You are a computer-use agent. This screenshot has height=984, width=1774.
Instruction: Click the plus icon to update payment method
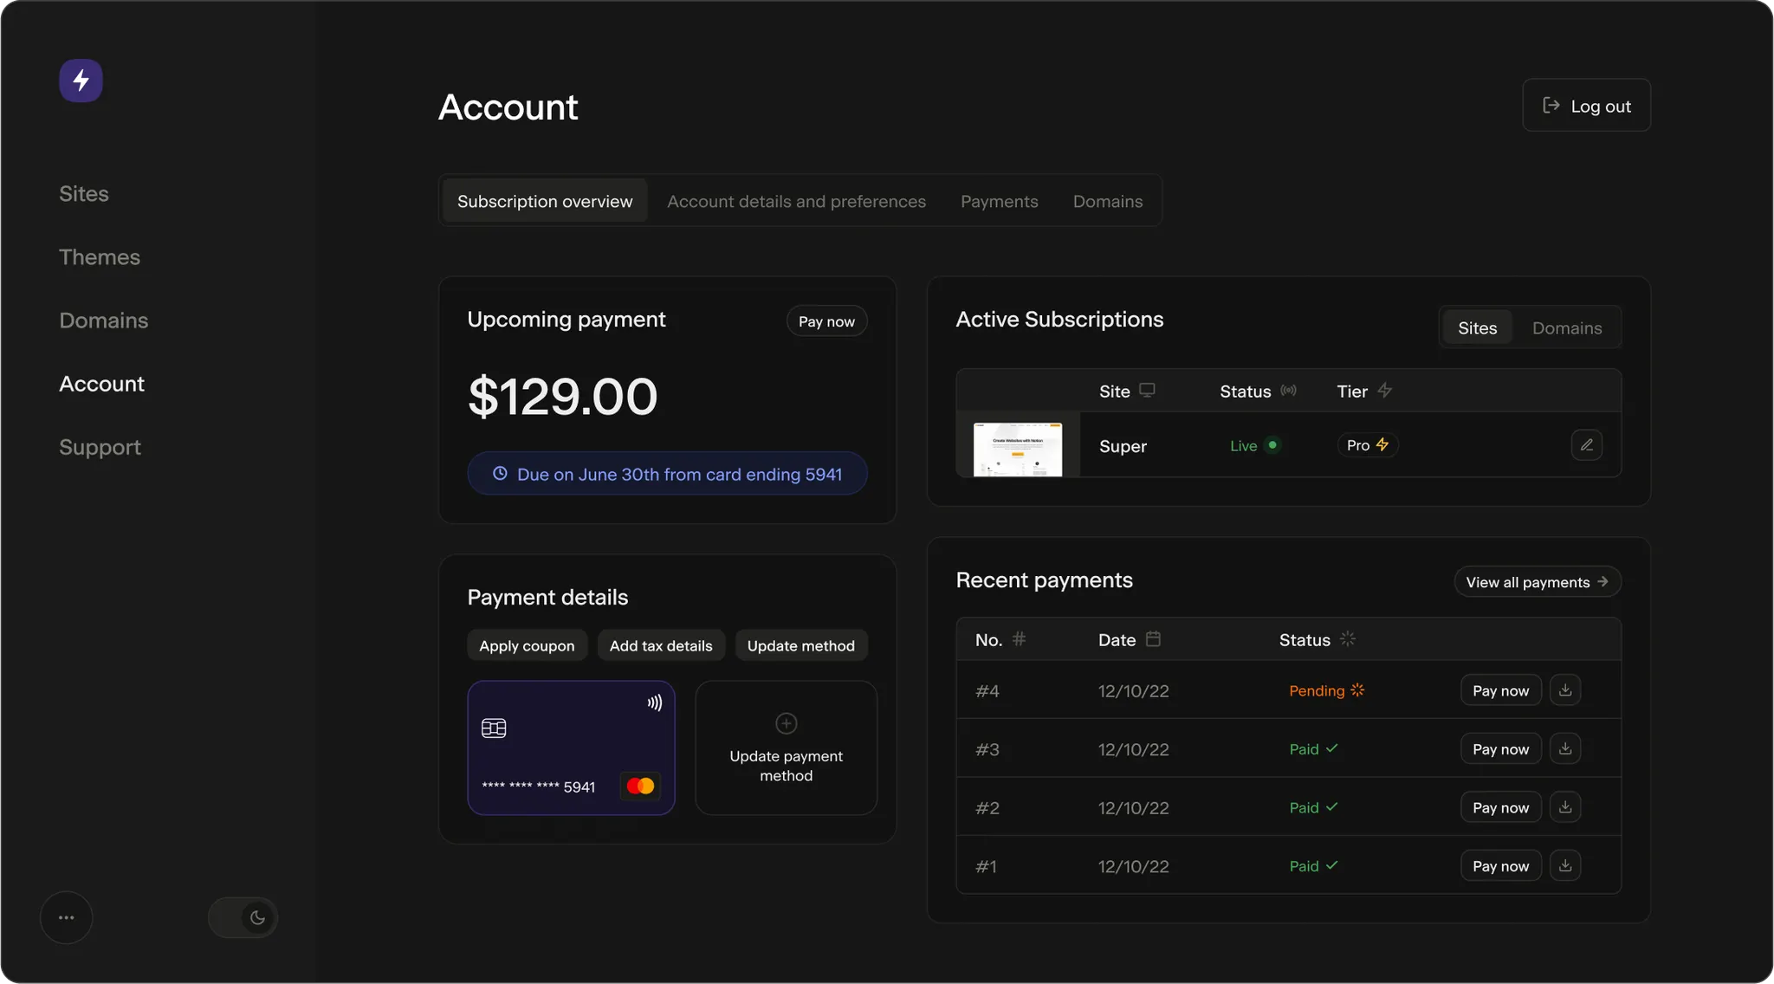tap(786, 723)
